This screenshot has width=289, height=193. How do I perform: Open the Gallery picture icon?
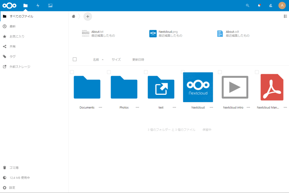[50, 6]
